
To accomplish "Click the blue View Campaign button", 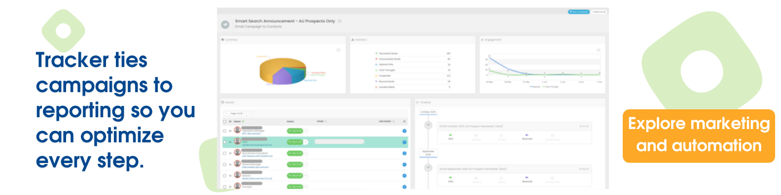I will [579, 12].
